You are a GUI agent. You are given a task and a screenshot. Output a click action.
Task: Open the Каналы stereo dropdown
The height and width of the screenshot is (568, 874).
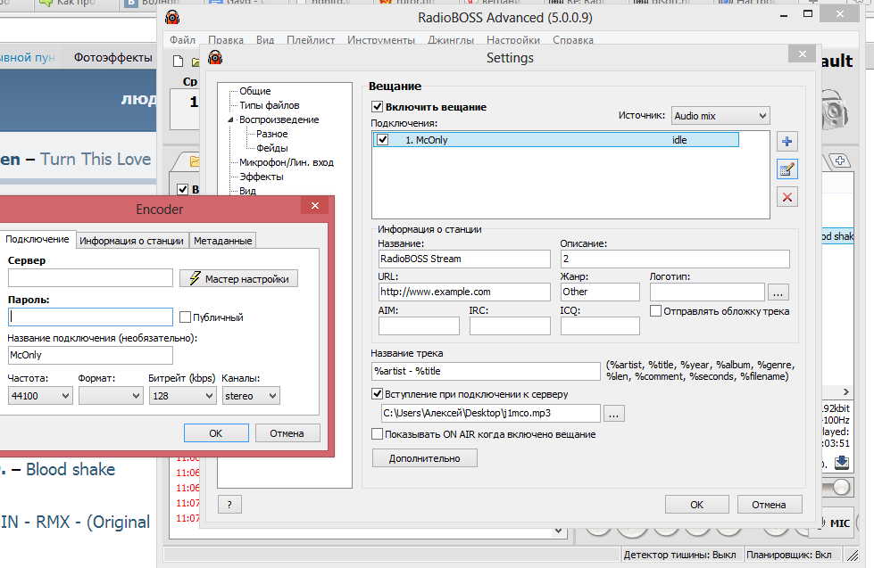[251, 396]
